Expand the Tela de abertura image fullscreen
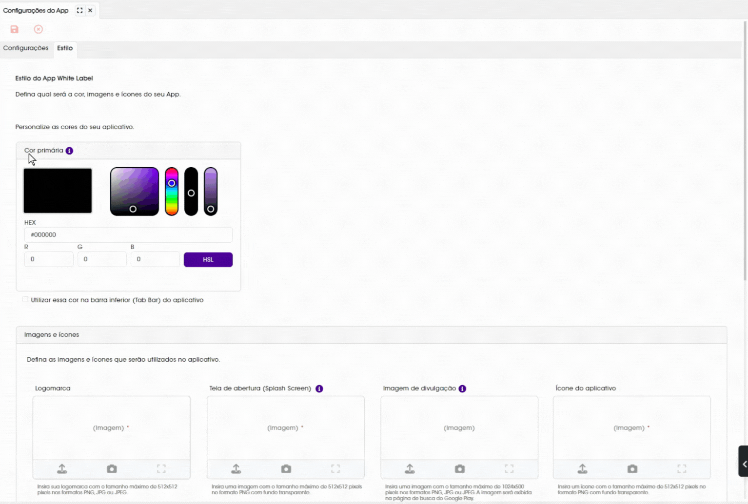The width and height of the screenshot is (748, 504). click(335, 469)
